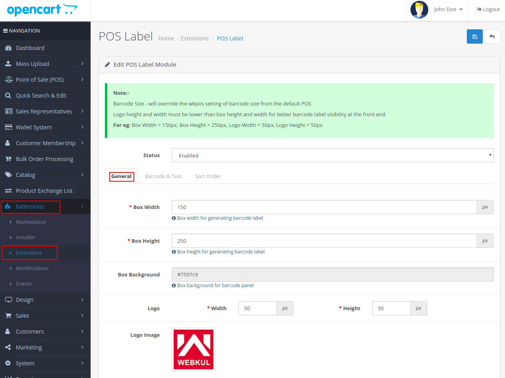Expand the Customers menu chevron
This screenshot has width=505, height=378.
[82, 331]
